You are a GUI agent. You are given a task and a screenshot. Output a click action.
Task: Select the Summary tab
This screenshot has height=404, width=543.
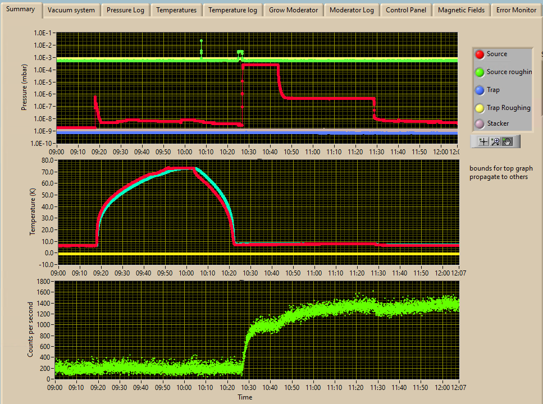click(21, 9)
